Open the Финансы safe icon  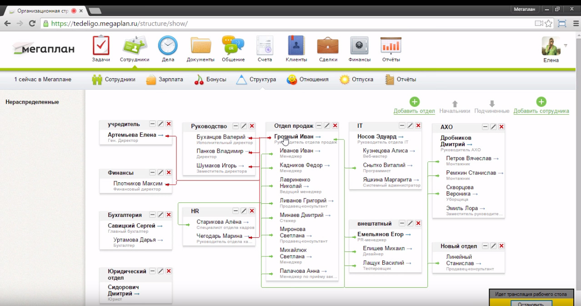359,46
